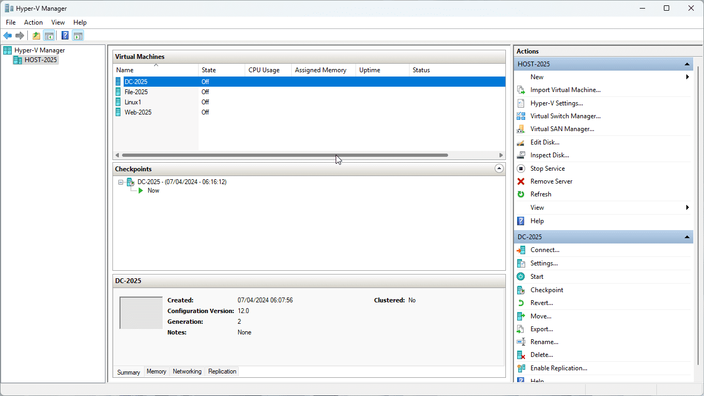Toggle the Show/Hide Console Tree toolbar button
The image size is (704, 396).
pos(49,35)
